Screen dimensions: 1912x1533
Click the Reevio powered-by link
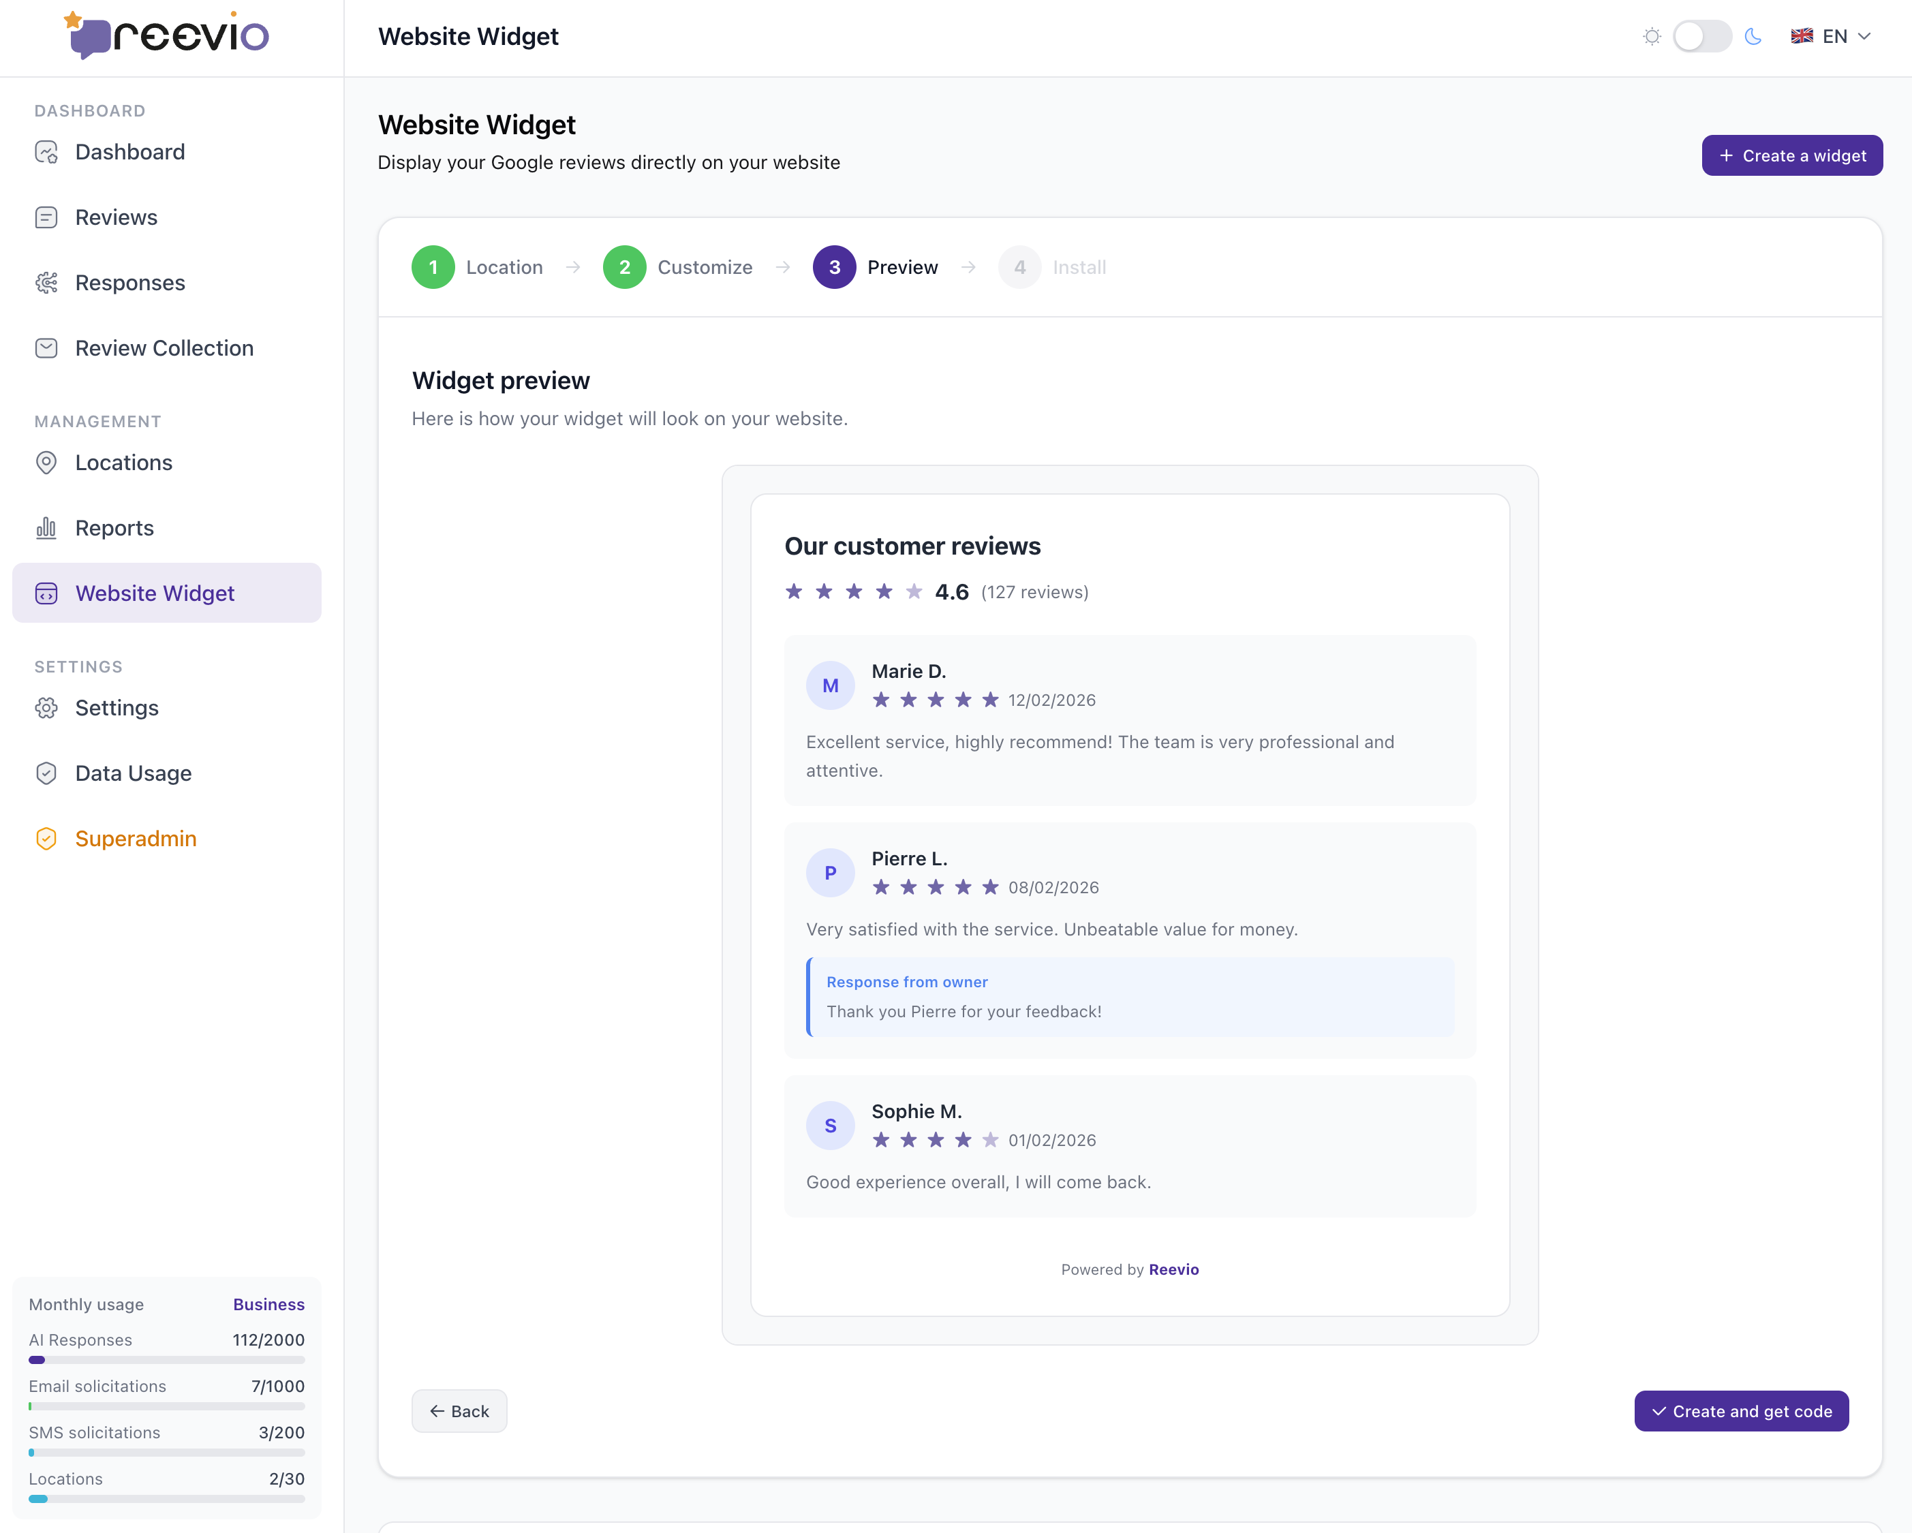point(1173,1270)
